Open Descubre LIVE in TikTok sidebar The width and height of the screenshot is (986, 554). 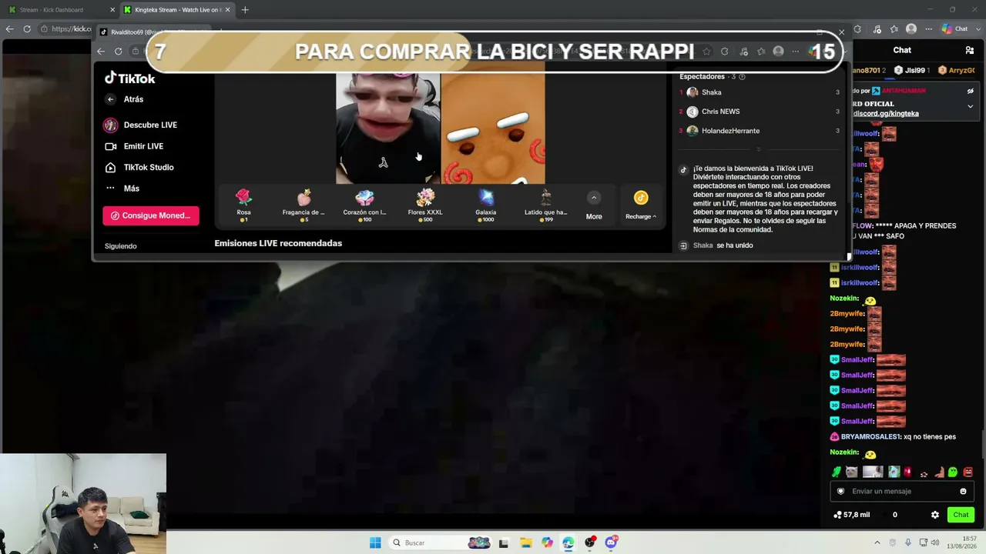coord(140,125)
